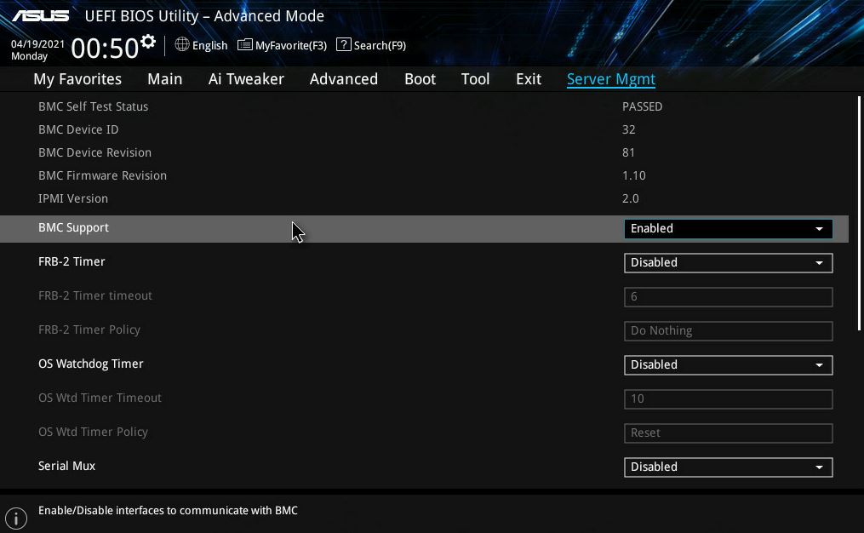Click OS Wtd Timer Timeout field
The width and height of the screenshot is (864, 533).
coord(728,399)
